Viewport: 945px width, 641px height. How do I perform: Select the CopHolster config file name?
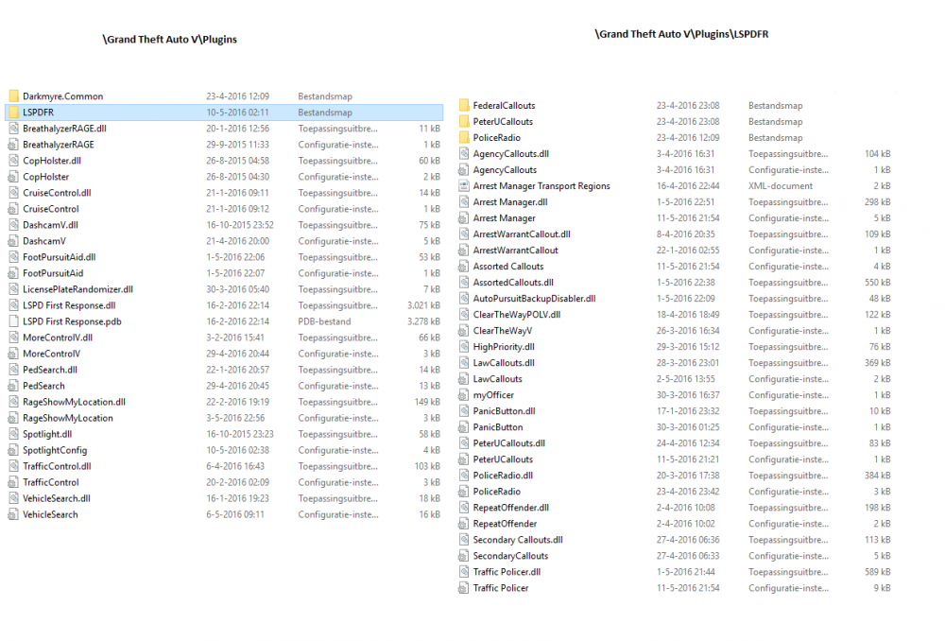pyautogui.click(x=45, y=177)
